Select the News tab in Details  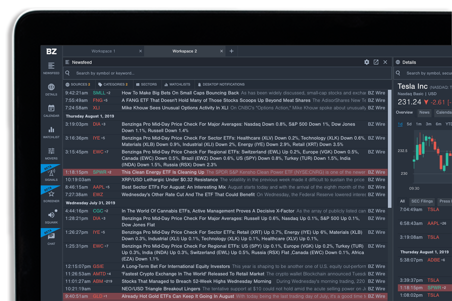(424, 112)
